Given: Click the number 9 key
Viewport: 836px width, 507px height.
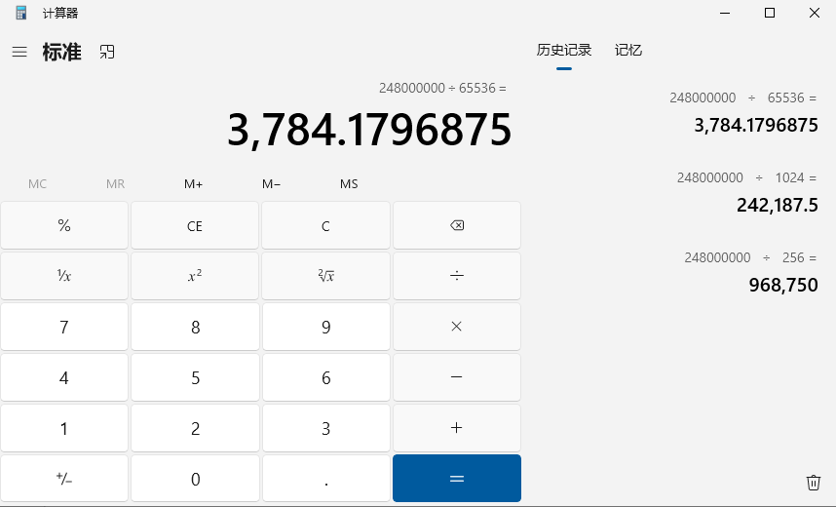Looking at the screenshot, I should pyautogui.click(x=326, y=327).
